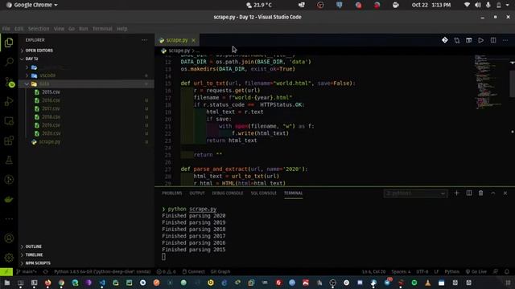Open the Manage gear settings icon
515x289 pixels.
click(x=9, y=258)
